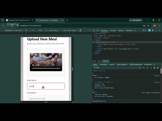The width and height of the screenshot is (162, 121).
Task: Open the /src/main.jsx script link
Action: coord(125,49)
